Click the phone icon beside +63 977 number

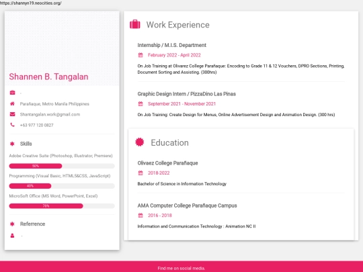click(12, 125)
